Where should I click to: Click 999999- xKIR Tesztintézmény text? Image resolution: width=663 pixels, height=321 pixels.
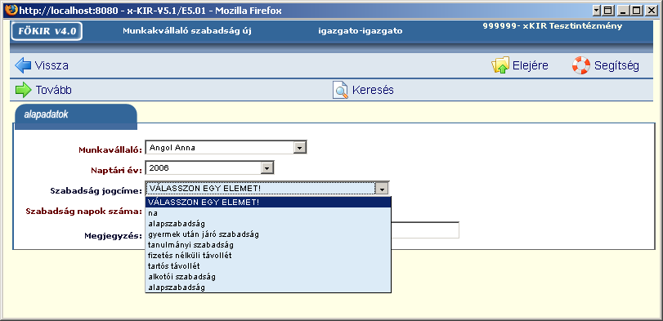point(552,26)
